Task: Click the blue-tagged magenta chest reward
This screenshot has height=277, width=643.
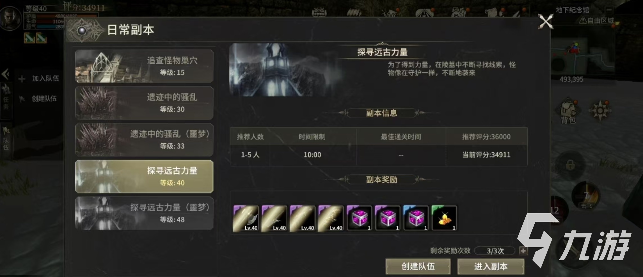Action: [x=416, y=218]
